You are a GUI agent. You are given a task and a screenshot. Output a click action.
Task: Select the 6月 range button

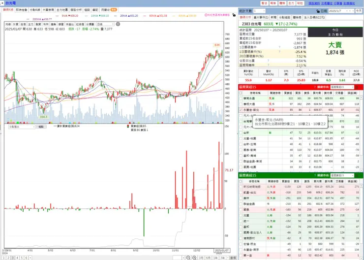(x=208, y=258)
